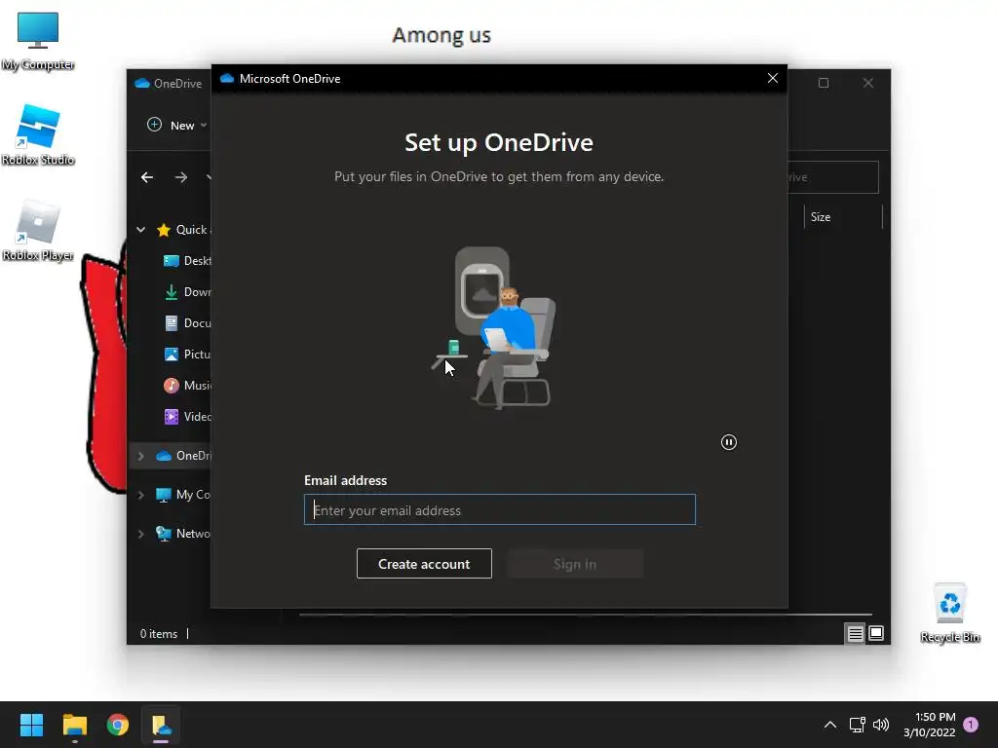
Task: Switch to large icons view in File Explorer
Action: coord(876,633)
